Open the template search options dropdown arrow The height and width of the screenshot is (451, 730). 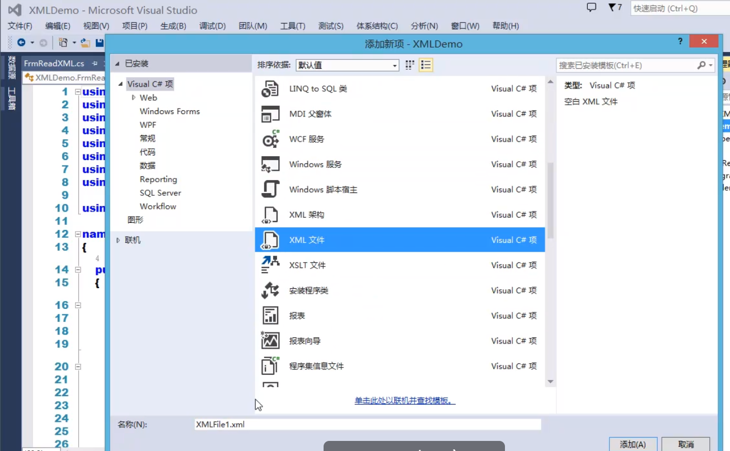click(x=711, y=65)
